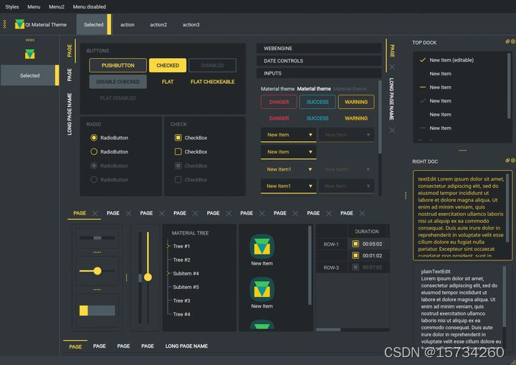Click the green-yellow logo icon in left sidebar
The height and width of the screenshot is (365, 516).
coord(29,54)
